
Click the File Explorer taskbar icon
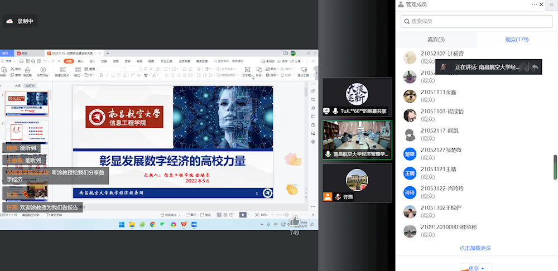[x=132, y=224]
